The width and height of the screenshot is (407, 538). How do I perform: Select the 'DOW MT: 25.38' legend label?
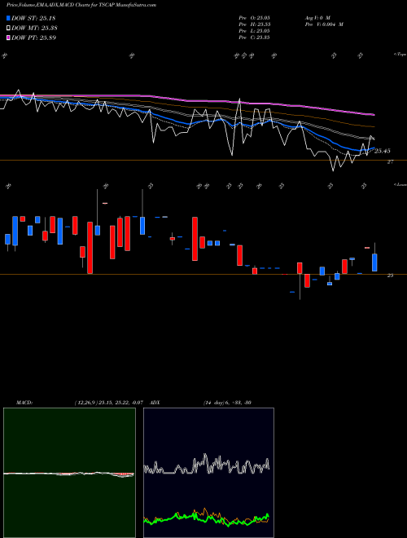pyautogui.click(x=34, y=29)
